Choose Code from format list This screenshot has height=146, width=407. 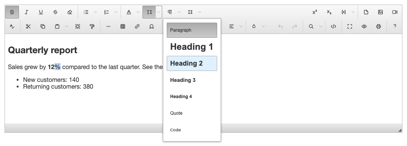tap(192, 130)
